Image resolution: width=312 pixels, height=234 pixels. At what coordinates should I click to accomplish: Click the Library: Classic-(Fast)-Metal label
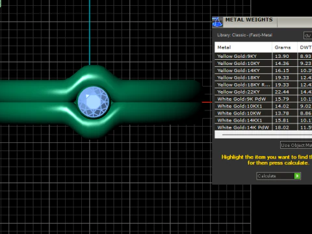pos(244,35)
